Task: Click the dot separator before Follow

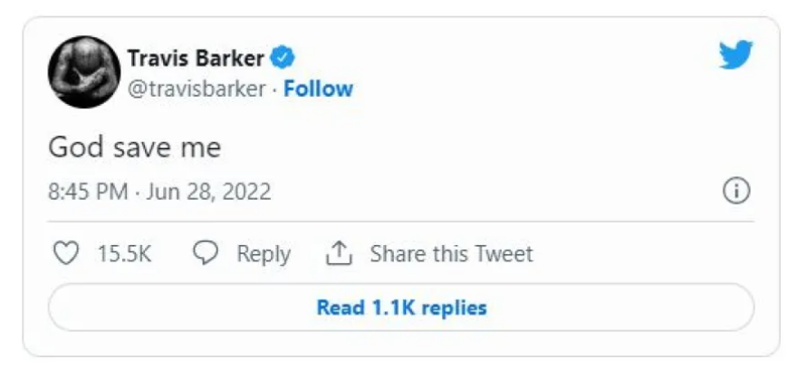Action: click(x=275, y=89)
